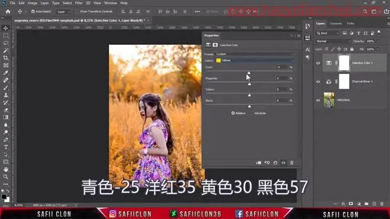The width and height of the screenshot is (390, 219).
Task: Select the Move tool
Action: pyautogui.click(x=6, y=28)
